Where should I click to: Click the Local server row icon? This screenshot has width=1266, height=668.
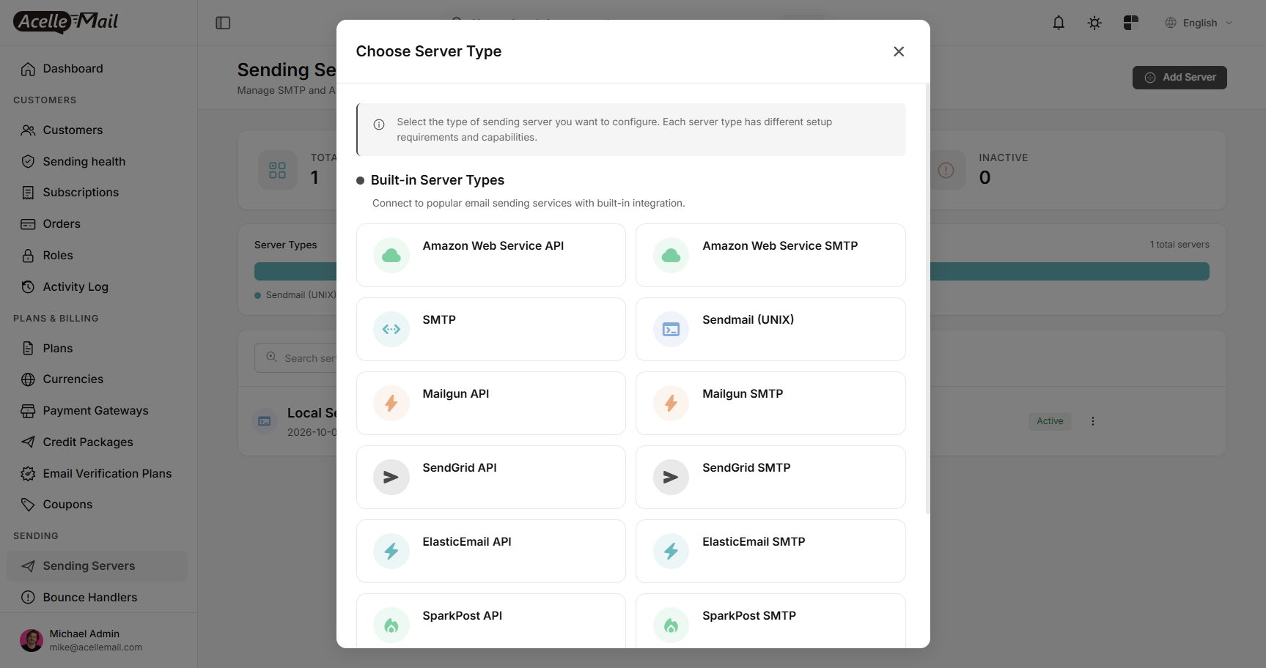265,421
